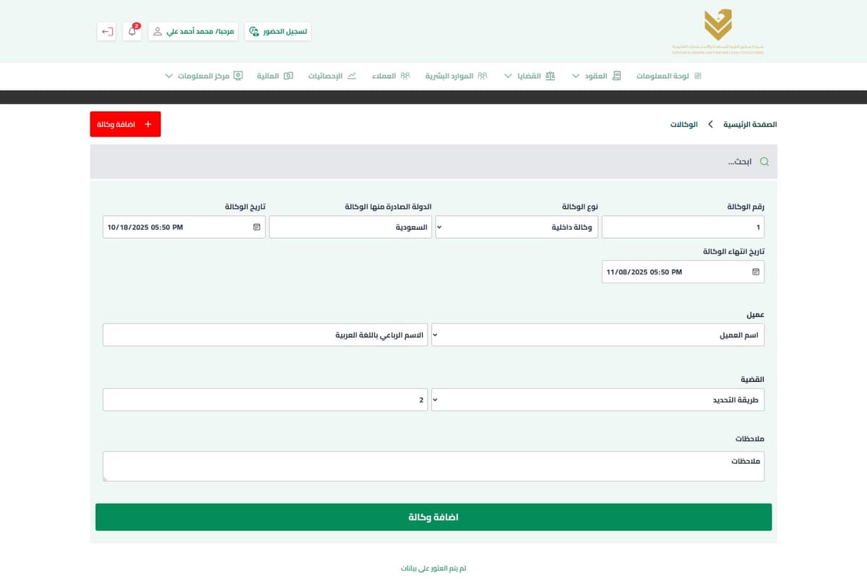The image size is (867, 580).
Task: Click the clients icon next to العملاء
Action: pos(405,76)
